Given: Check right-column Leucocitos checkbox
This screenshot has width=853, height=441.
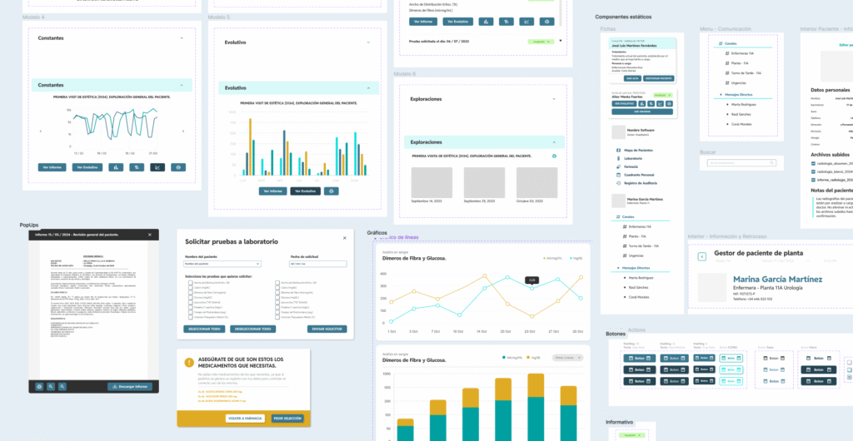Looking at the screenshot, I should coord(277,303).
